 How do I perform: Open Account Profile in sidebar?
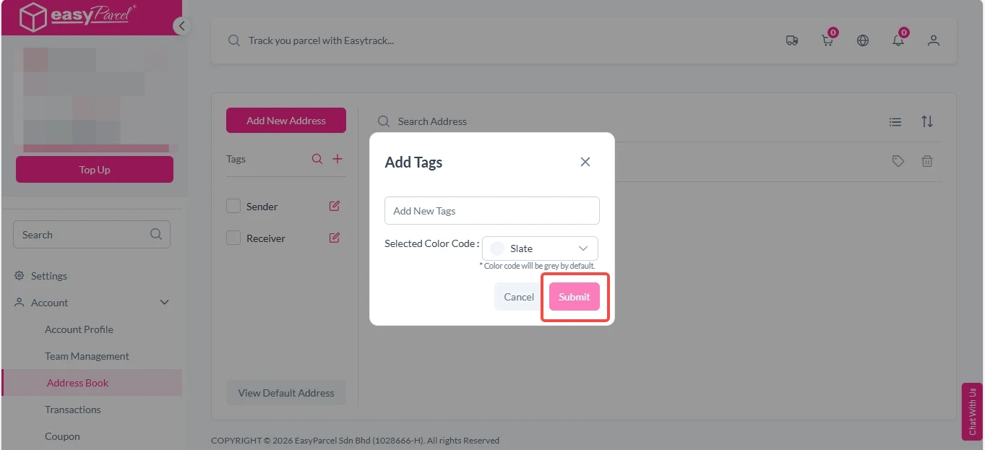point(79,329)
